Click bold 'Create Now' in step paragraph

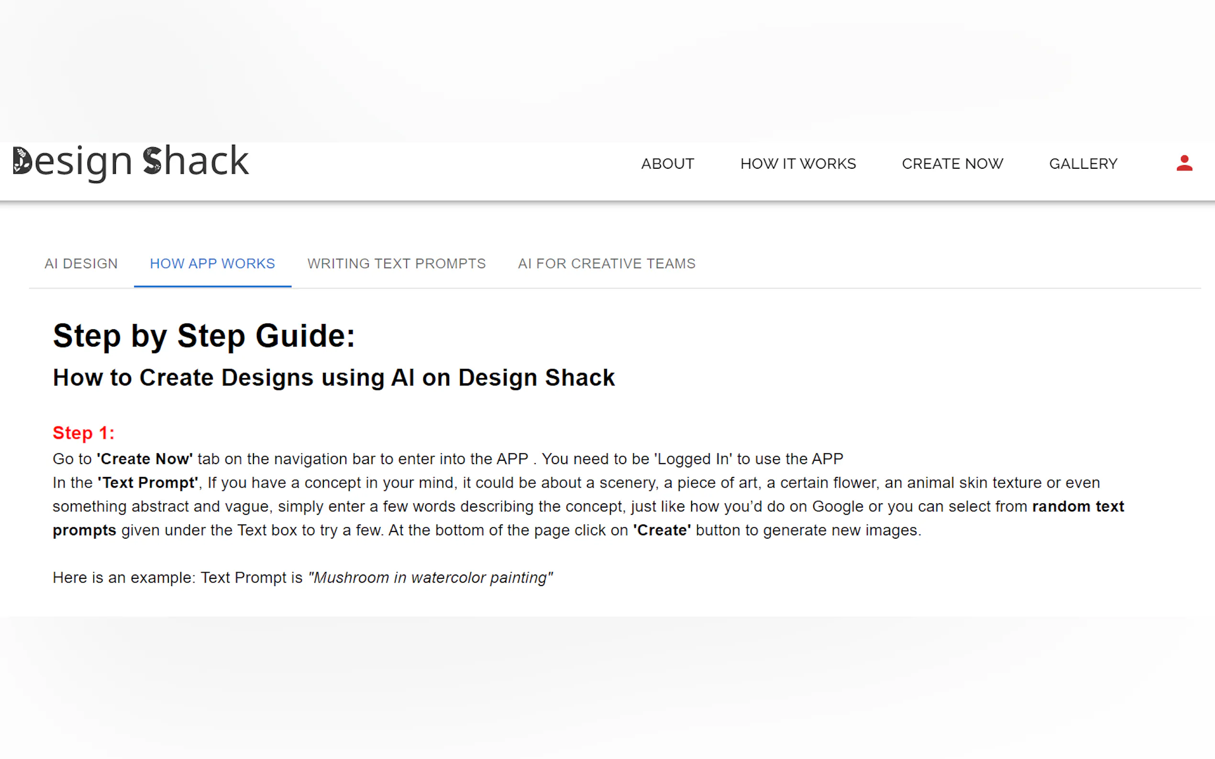pyautogui.click(x=144, y=459)
